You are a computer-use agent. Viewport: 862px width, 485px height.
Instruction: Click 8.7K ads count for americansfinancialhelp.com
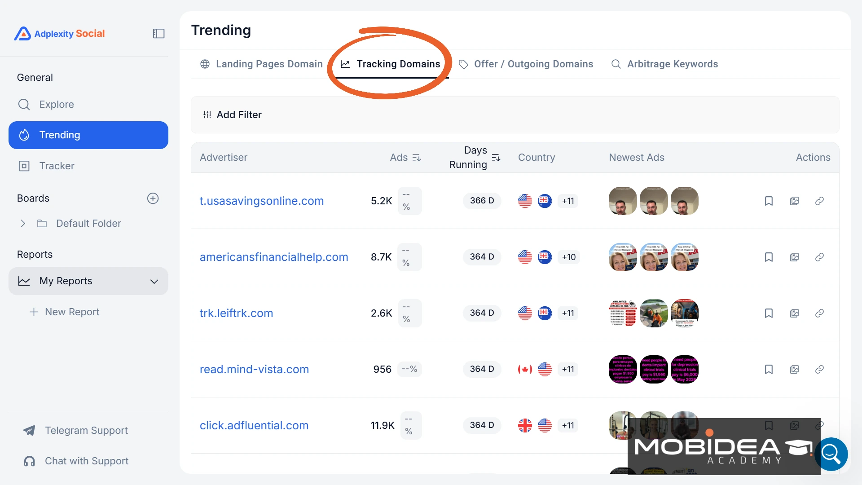point(381,257)
